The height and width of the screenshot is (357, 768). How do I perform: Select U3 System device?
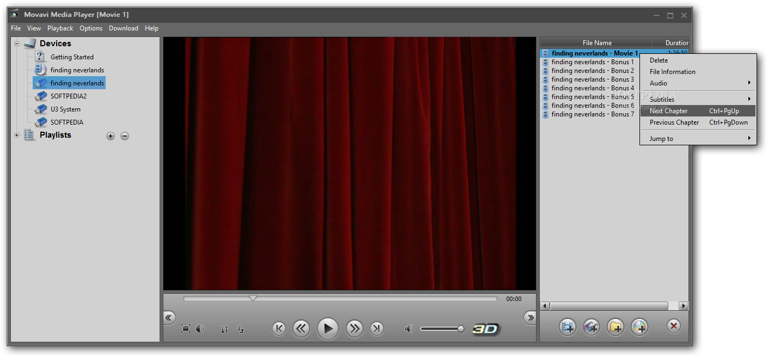tap(65, 109)
